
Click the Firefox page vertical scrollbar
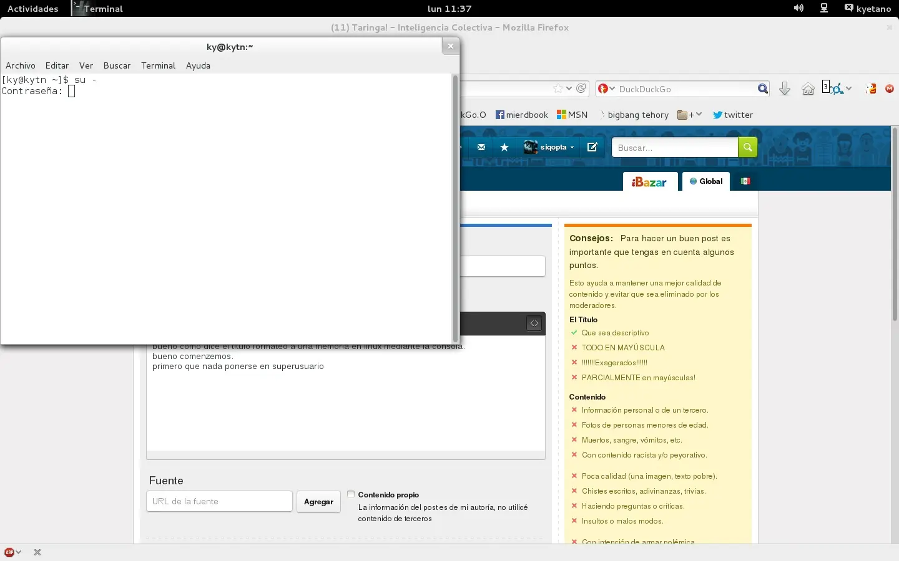[x=895, y=224]
